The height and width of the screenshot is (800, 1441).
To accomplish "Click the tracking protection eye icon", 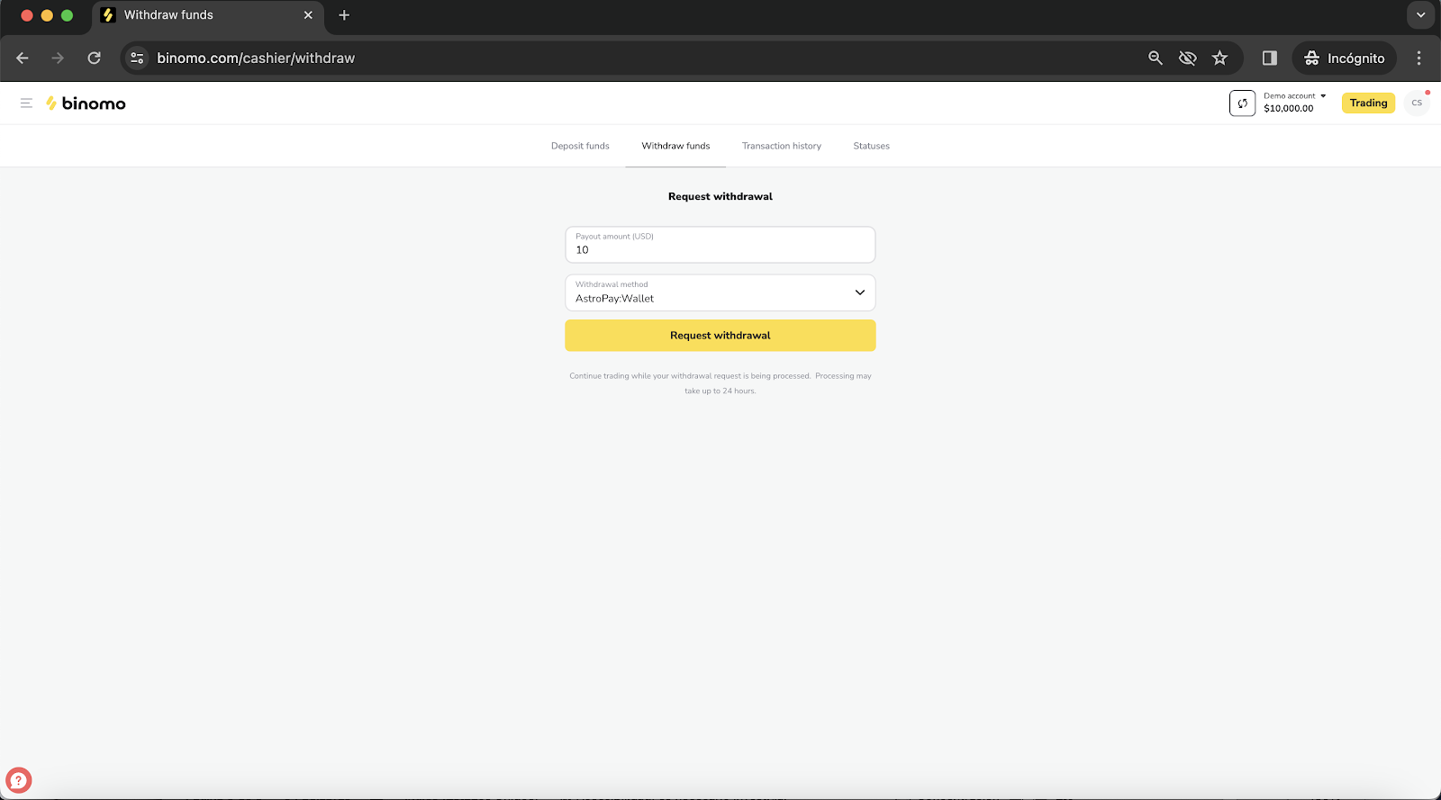I will point(1188,58).
